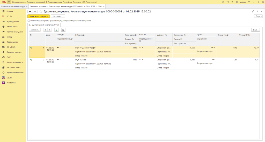265x142 pixels.
Task: Click the toolbar icon right of refresh
Action: pos(63,30)
